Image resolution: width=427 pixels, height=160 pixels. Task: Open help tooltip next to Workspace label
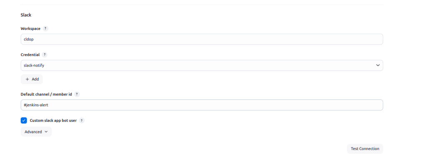coord(45,29)
